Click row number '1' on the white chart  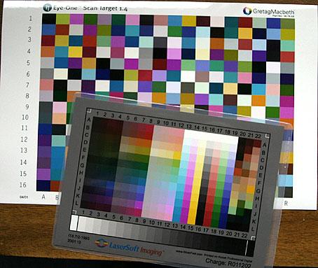[30, 18]
